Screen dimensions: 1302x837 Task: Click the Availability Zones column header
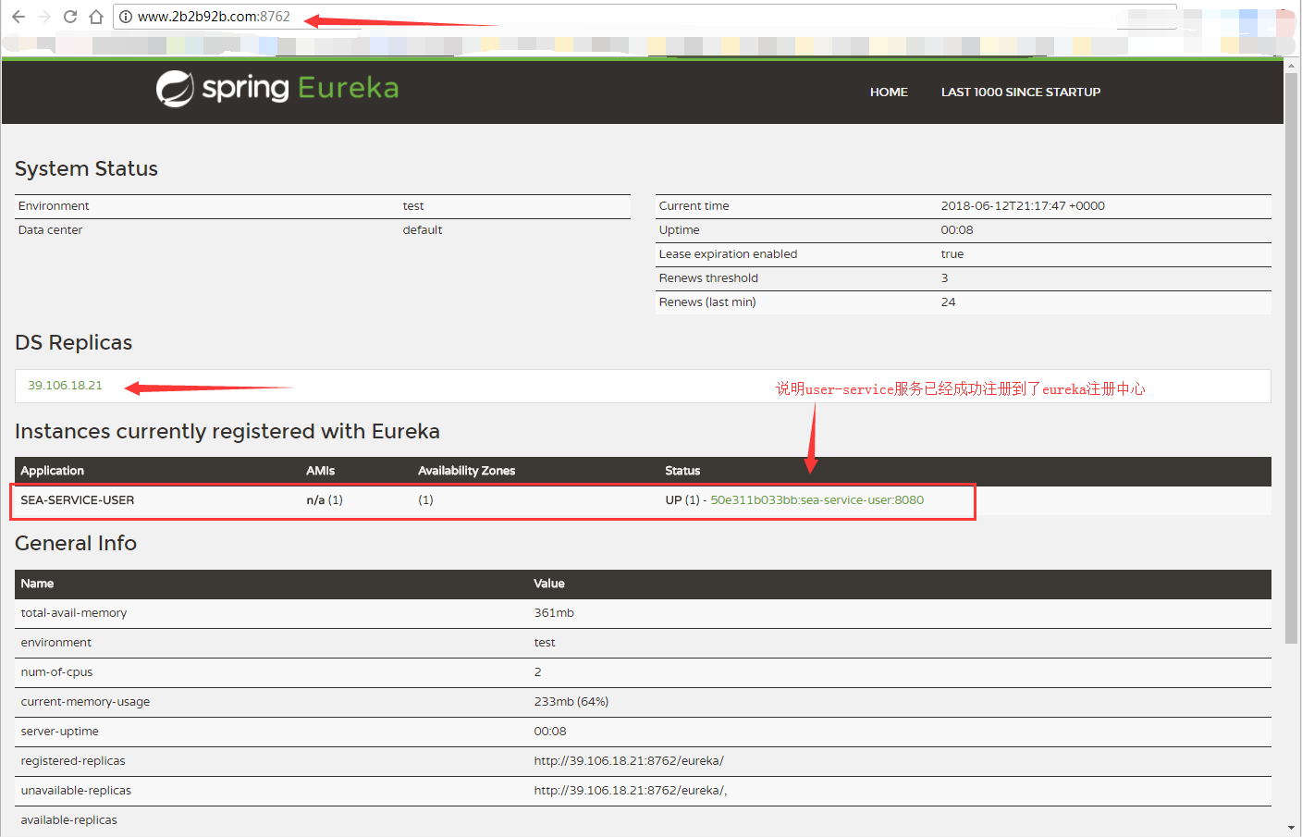tap(466, 471)
